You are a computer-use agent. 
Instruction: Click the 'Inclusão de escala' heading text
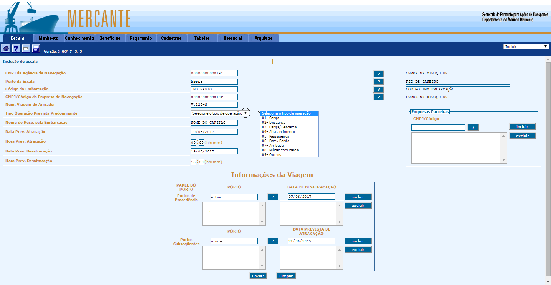click(x=20, y=61)
